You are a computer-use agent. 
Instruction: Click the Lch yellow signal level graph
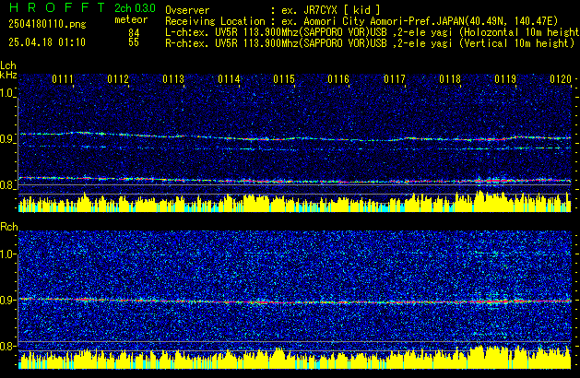click(x=295, y=202)
